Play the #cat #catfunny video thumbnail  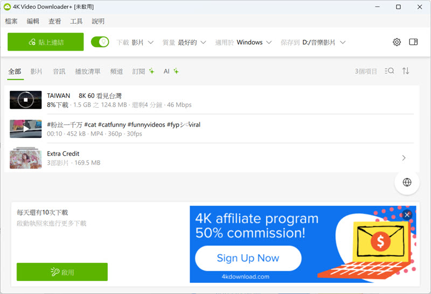click(x=25, y=129)
